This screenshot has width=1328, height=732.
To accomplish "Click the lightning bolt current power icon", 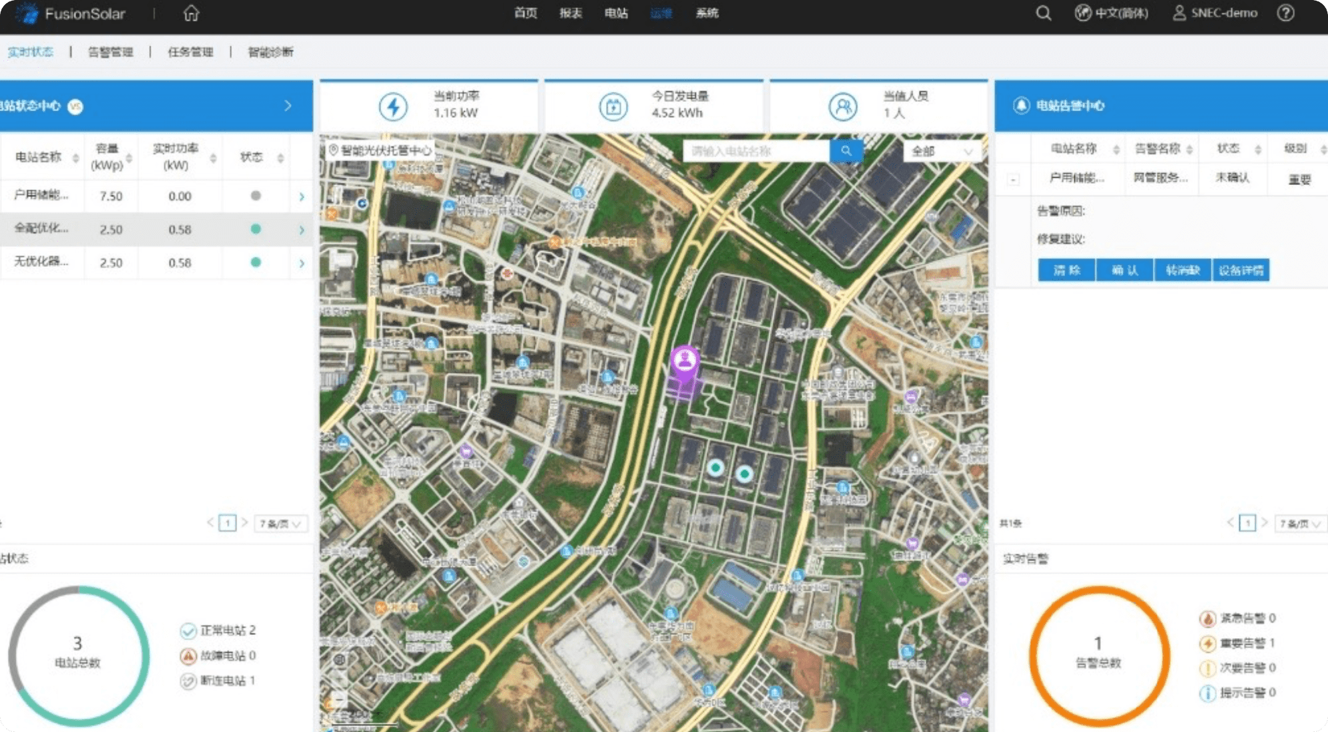I will (x=393, y=106).
